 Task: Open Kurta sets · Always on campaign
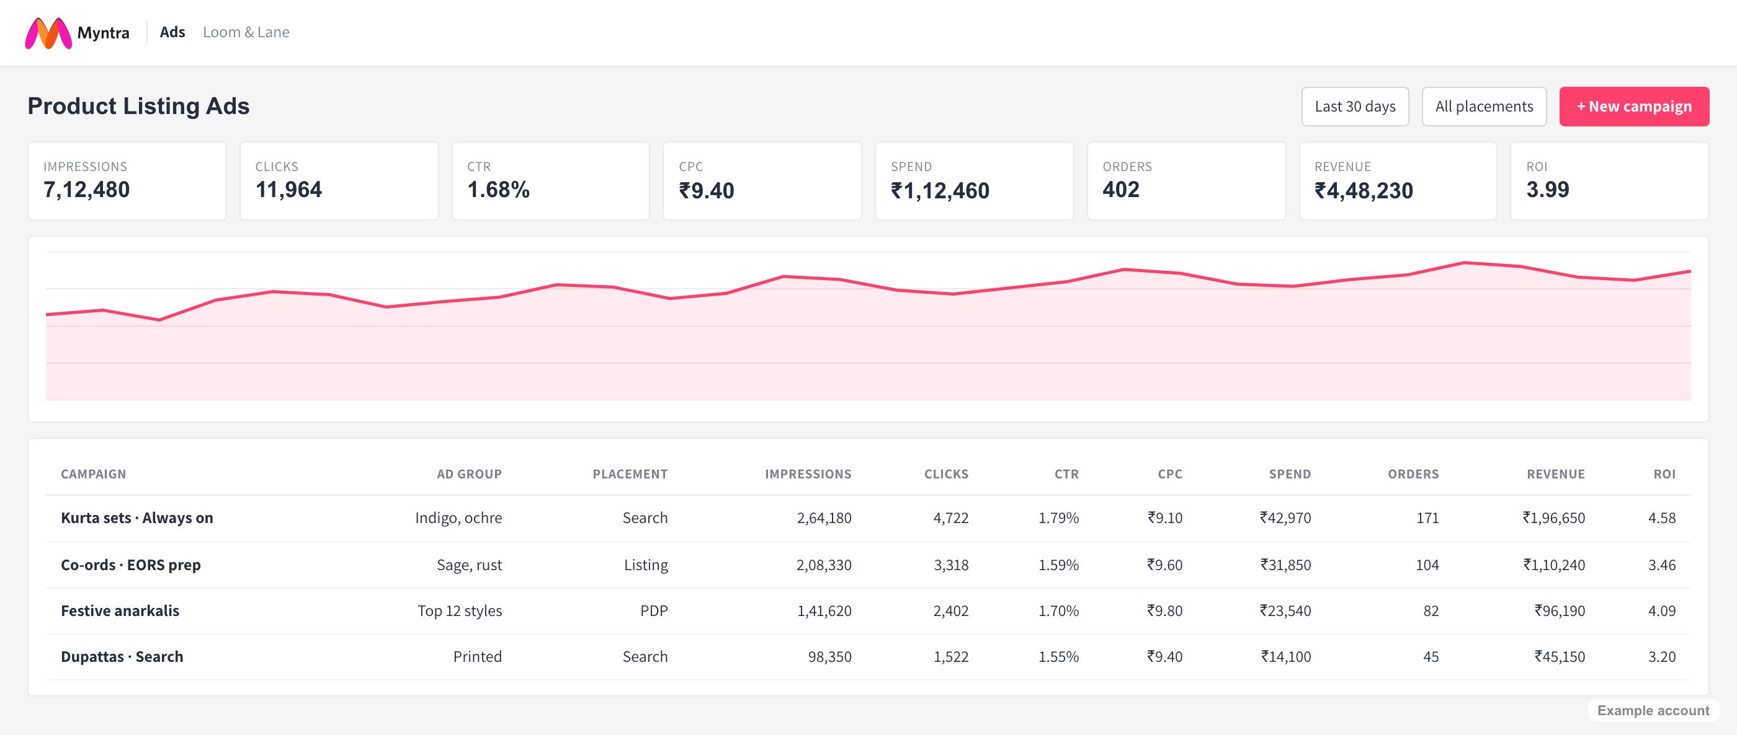[x=137, y=517]
